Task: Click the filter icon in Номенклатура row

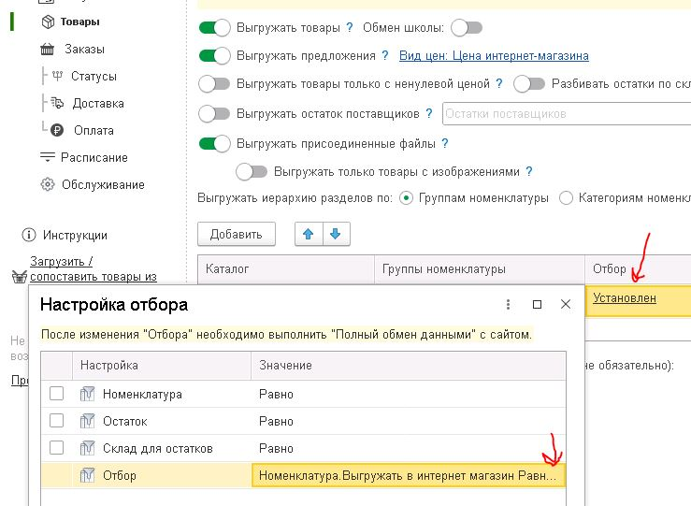Action: [x=87, y=394]
